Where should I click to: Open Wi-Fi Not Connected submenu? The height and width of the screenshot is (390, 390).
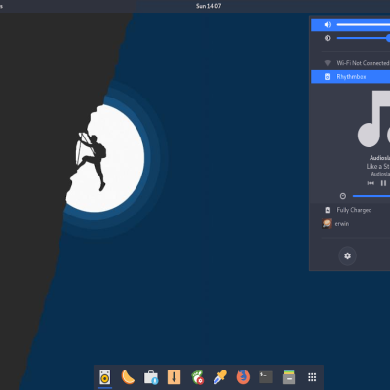[350, 63]
